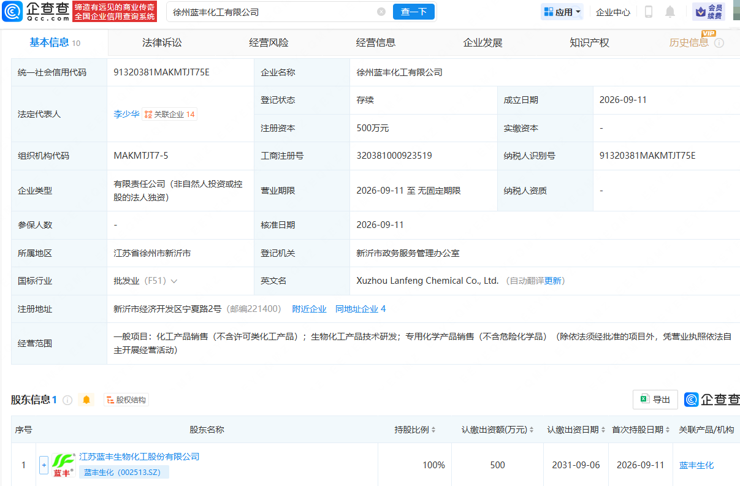Screen dimensions: 740x486
Task: Switch to the 法律诉讼 tab
Action: (x=162, y=43)
